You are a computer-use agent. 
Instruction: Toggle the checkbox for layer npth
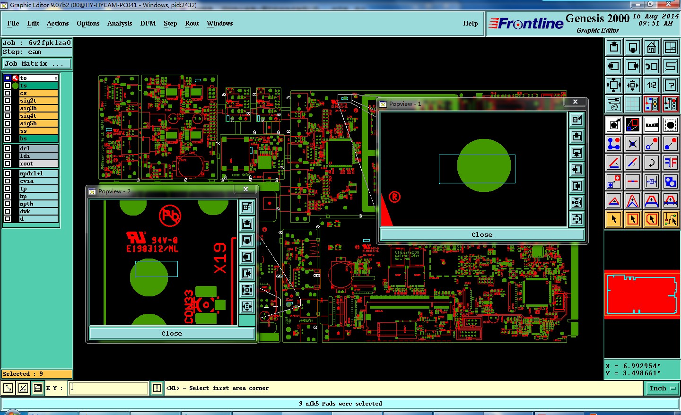(x=8, y=204)
